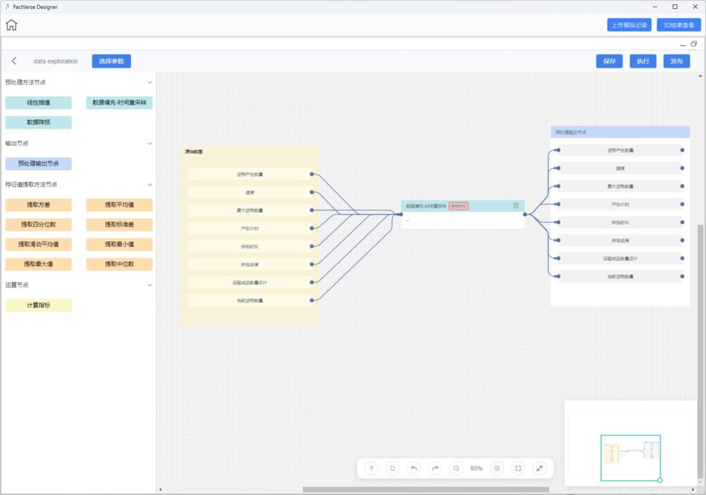Viewport: 706px width, 495px height.
Task: Click the minimap viewport thumbnail
Action: 630,458
